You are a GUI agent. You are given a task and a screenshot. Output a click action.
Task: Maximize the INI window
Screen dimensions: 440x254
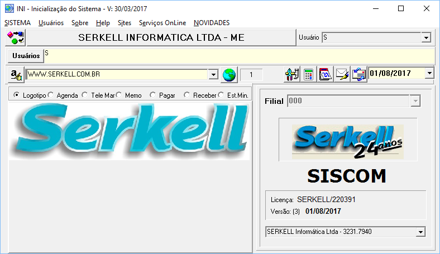coord(401,9)
